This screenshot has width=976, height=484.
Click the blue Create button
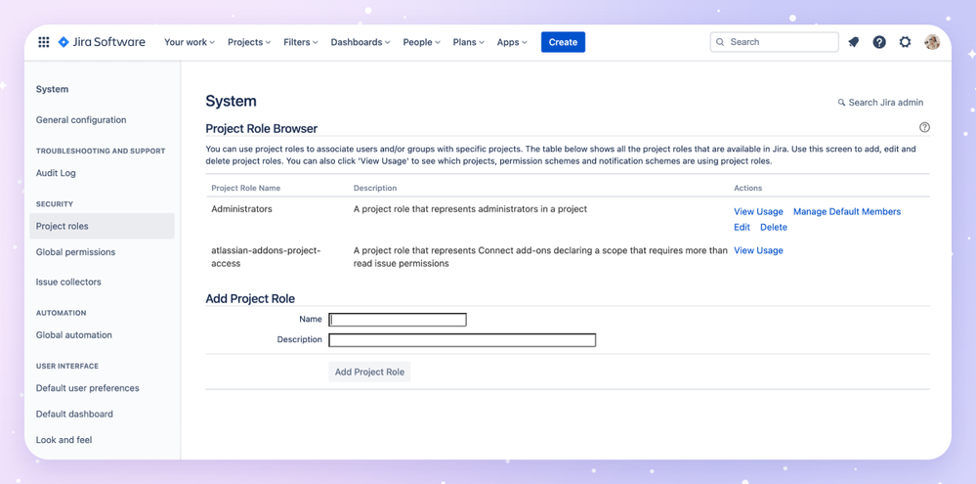[563, 42]
